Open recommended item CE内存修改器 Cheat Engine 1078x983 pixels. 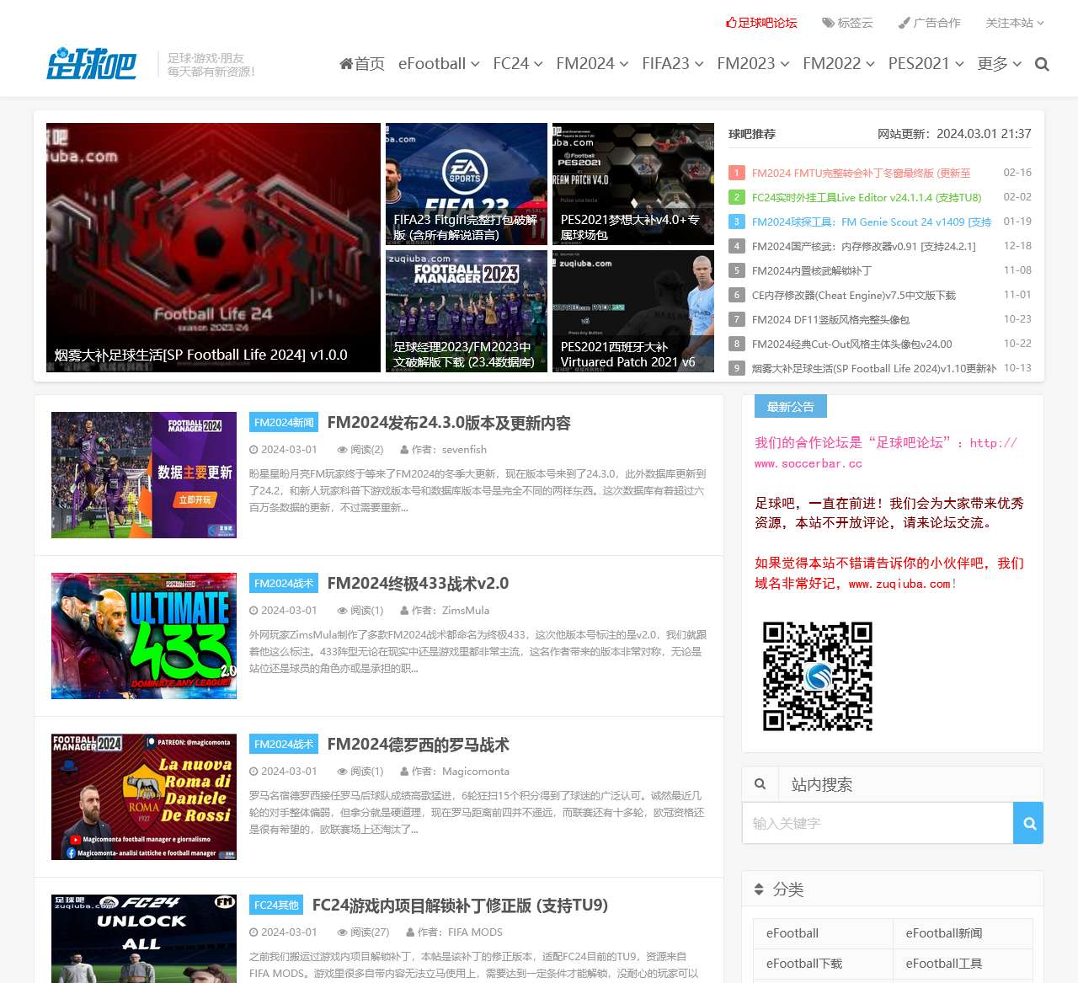854,295
